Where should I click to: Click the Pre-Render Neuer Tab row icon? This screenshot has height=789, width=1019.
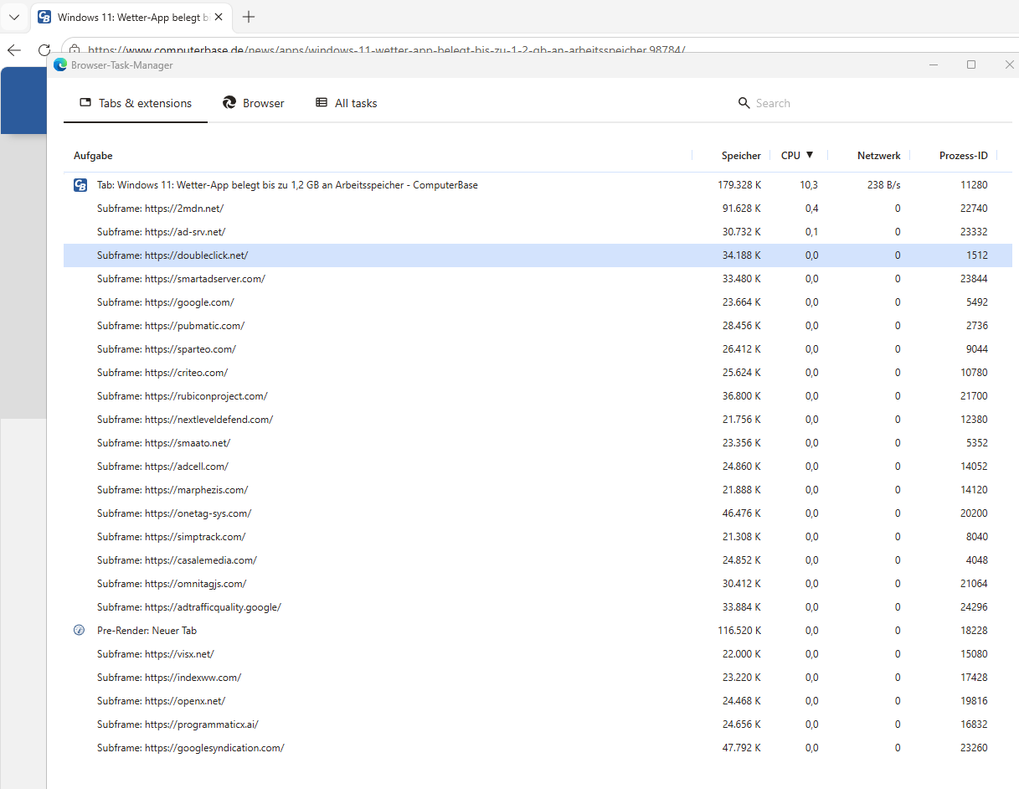click(x=80, y=631)
